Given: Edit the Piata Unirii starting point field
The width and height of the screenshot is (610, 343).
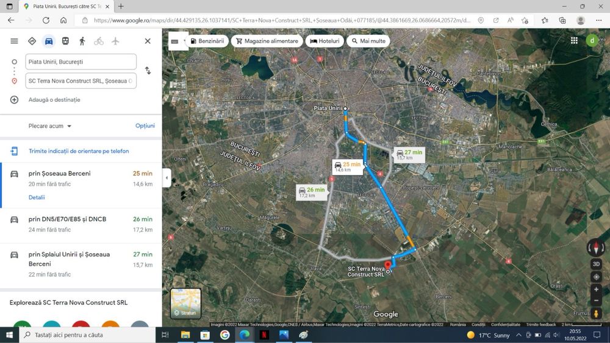Looking at the screenshot, I should (x=81, y=62).
